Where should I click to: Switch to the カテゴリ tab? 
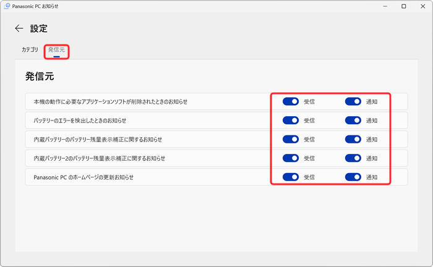[30, 49]
